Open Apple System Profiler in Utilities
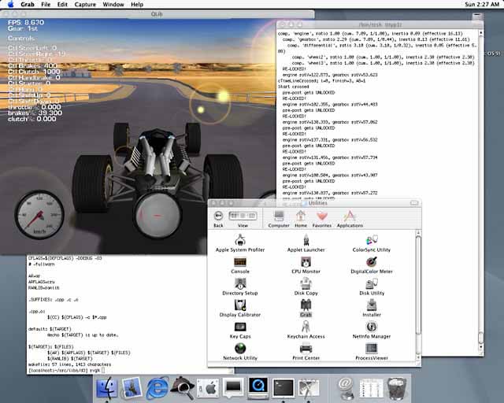 click(240, 239)
